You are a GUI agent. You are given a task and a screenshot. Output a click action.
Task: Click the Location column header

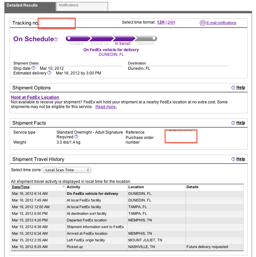[136, 187]
